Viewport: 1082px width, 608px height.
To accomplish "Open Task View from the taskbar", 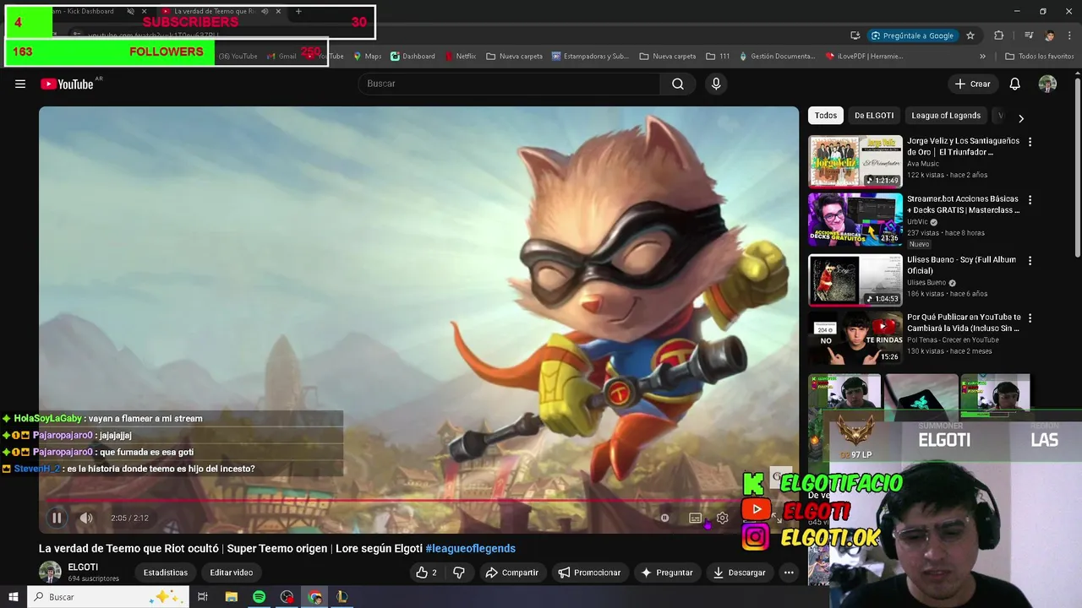I will (x=203, y=597).
